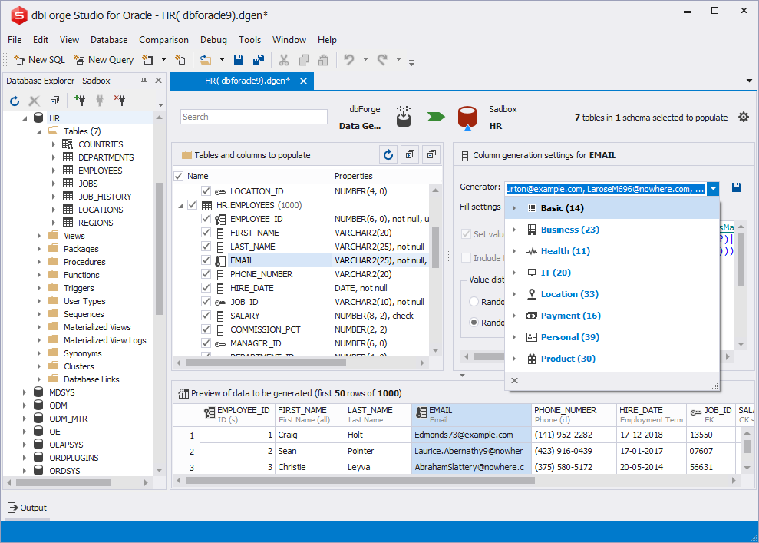759x543 pixels.
Task: Save the generator settings with disk icon
Action: pyautogui.click(x=737, y=187)
